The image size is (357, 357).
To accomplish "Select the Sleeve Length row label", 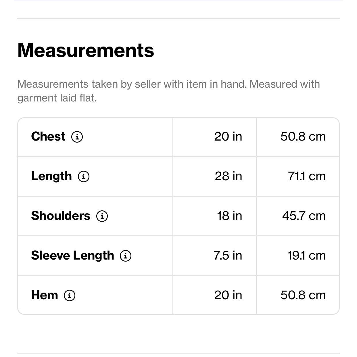I will pyautogui.click(x=72, y=256).
